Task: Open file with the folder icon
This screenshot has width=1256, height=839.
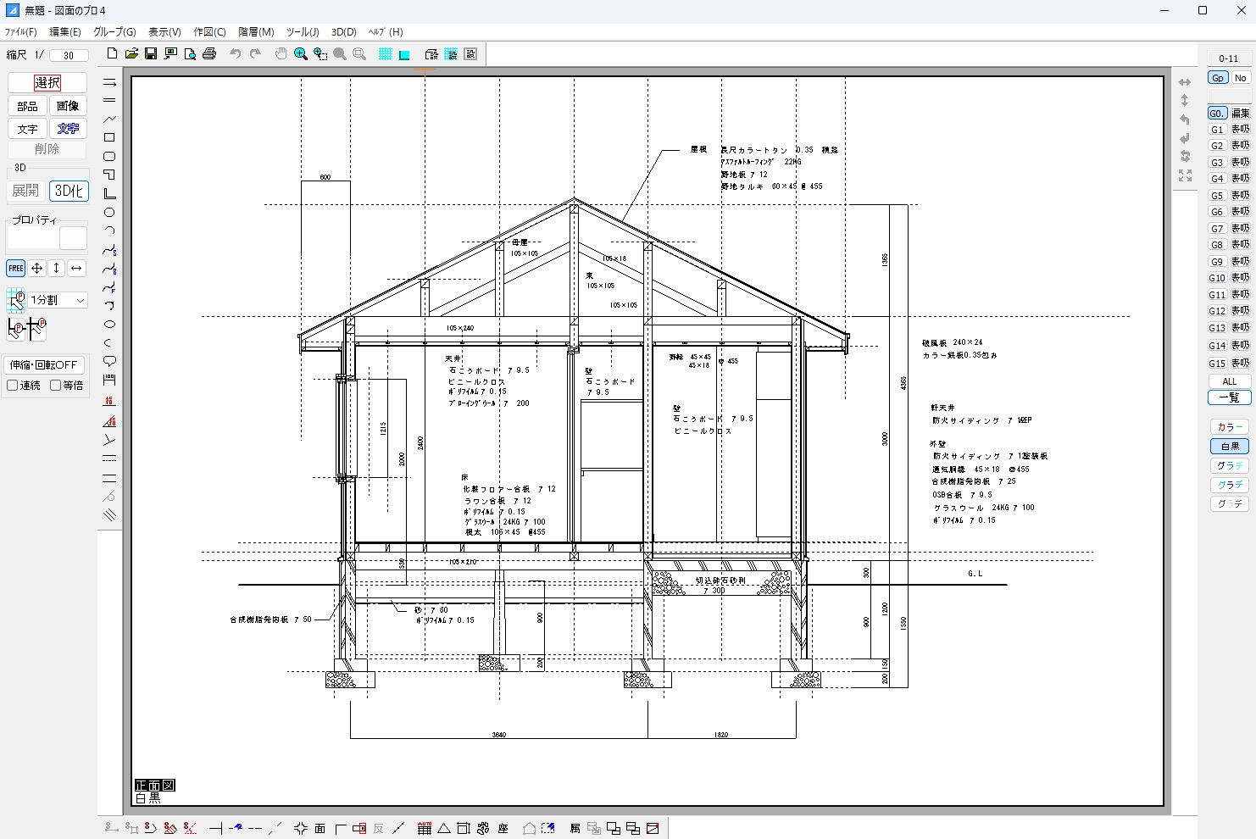Action: 131,54
